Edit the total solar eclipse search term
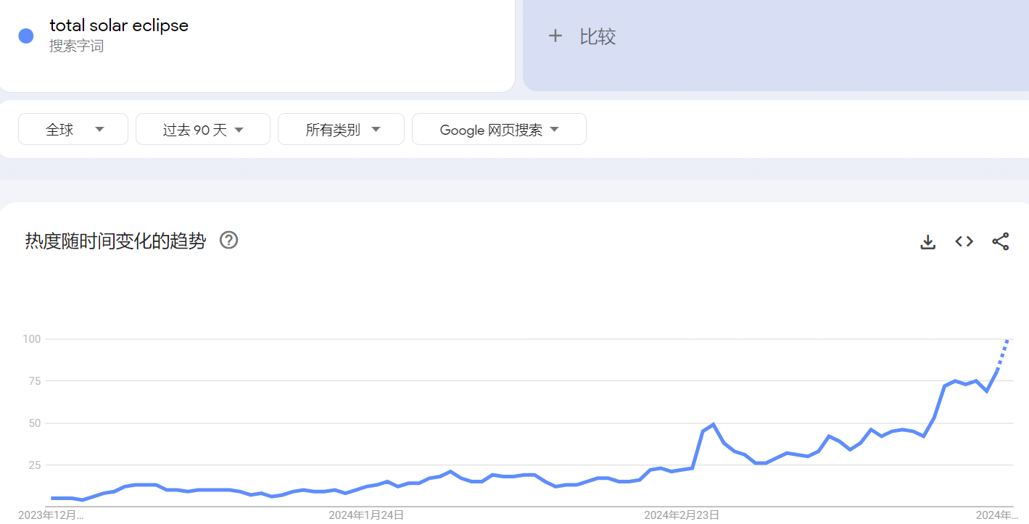The width and height of the screenshot is (1029, 524). (x=119, y=25)
